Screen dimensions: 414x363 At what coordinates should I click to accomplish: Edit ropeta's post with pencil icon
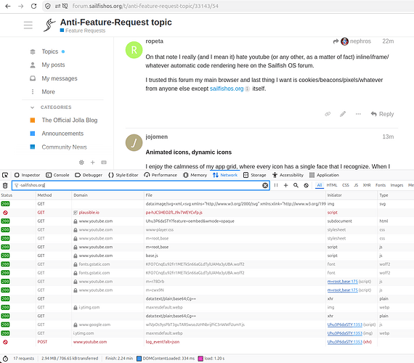(x=343, y=114)
